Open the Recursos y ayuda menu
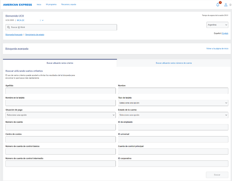This screenshot has width=232, height=181. pyautogui.click(x=68, y=4)
